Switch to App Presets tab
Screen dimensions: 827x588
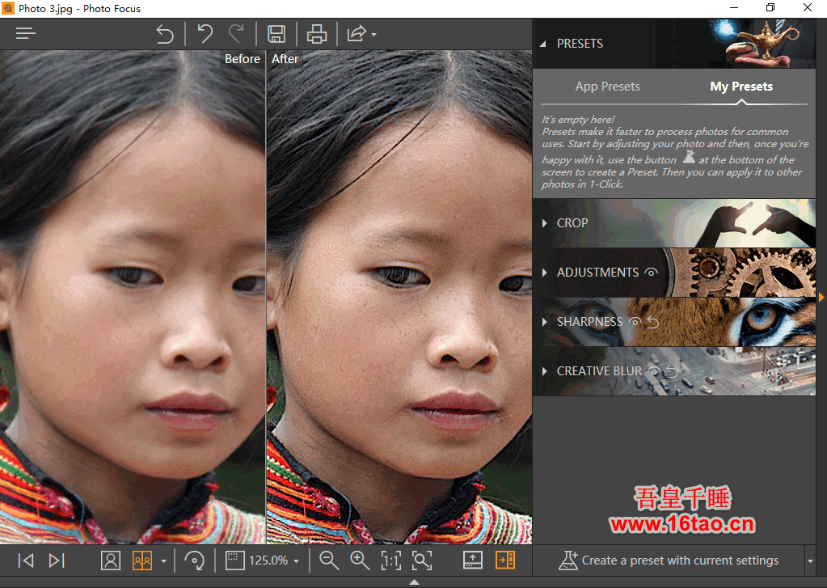[607, 87]
